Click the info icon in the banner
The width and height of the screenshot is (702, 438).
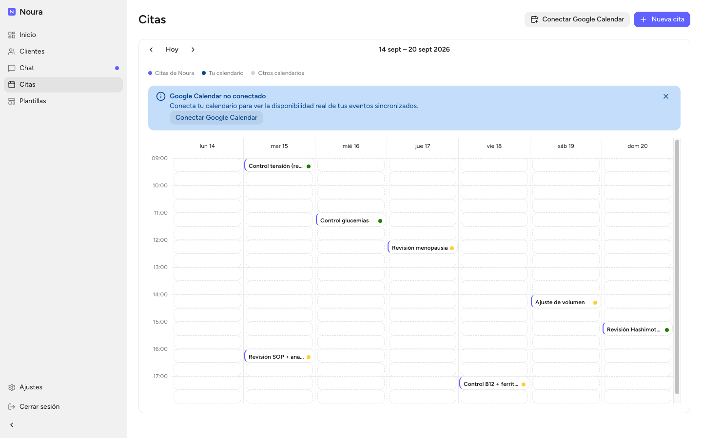[161, 96]
